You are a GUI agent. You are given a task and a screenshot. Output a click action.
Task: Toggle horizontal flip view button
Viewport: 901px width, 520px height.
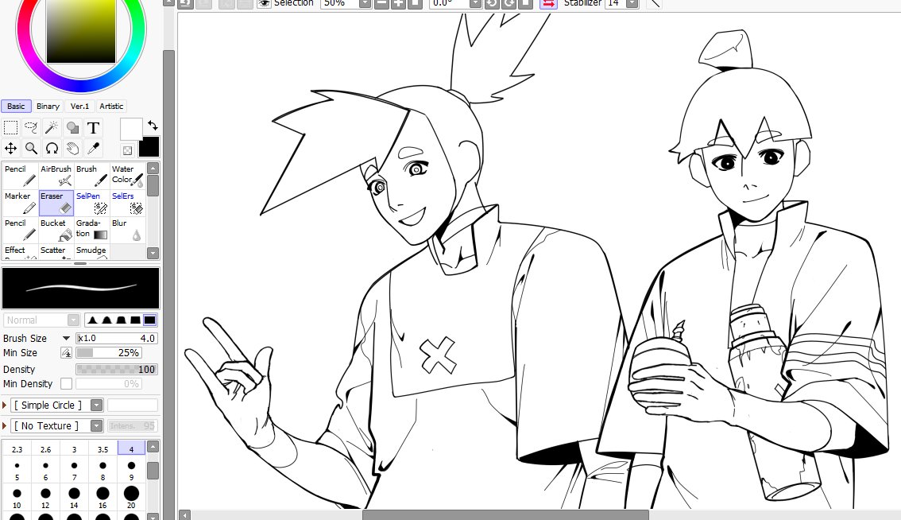[x=548, y=3]
